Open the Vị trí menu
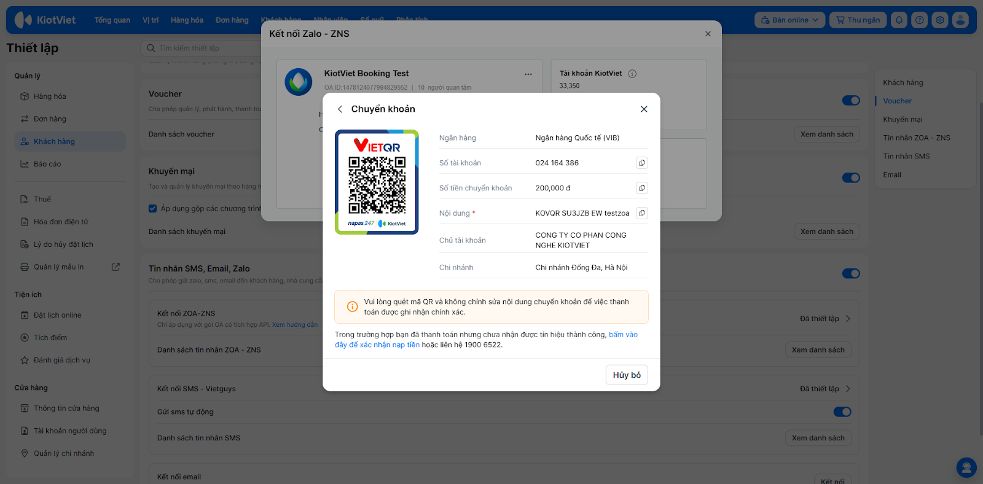This screenshot has width=983, height=484. (x=151, y=20)
